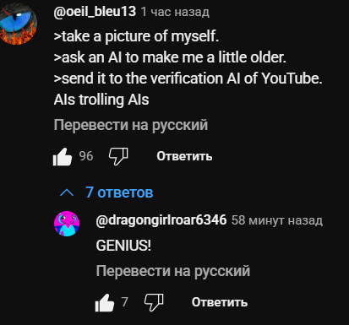Open the @oeil_bleu13 username link
Viewport: 349px width, 325px height.
tap(95, 12)
